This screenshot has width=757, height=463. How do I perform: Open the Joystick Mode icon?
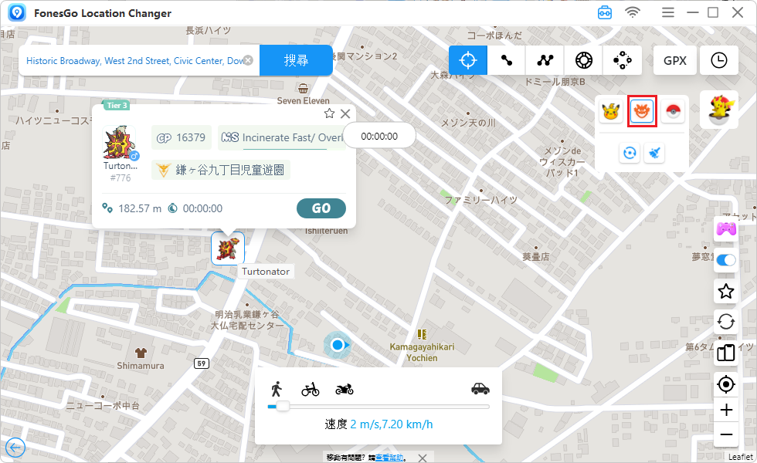(x=583, y=60)
